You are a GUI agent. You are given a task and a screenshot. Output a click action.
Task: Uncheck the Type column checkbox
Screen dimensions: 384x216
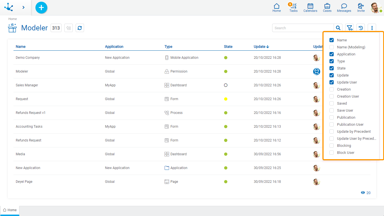click(331, 61)
